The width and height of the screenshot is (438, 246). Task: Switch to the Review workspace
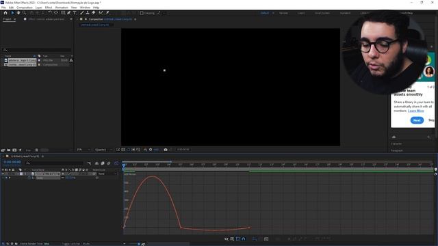[x=283, y=13]
